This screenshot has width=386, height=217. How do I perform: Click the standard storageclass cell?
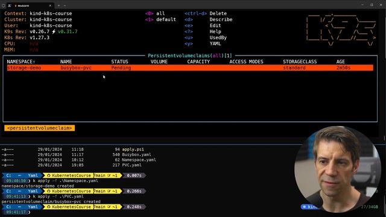click(294, 68)
